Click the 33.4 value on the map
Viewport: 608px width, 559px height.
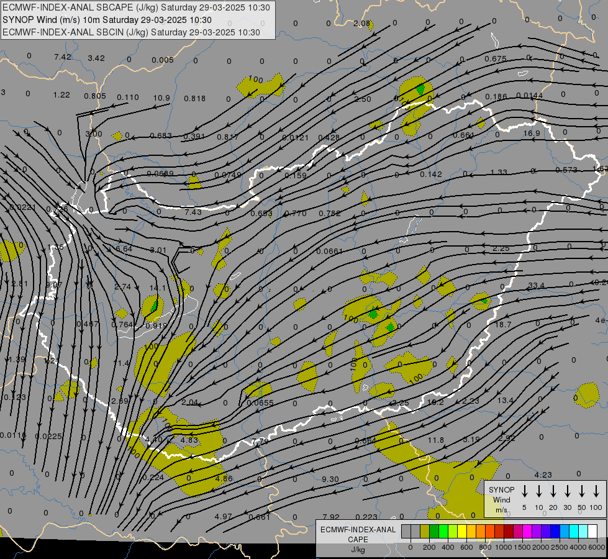coord(536,286)
